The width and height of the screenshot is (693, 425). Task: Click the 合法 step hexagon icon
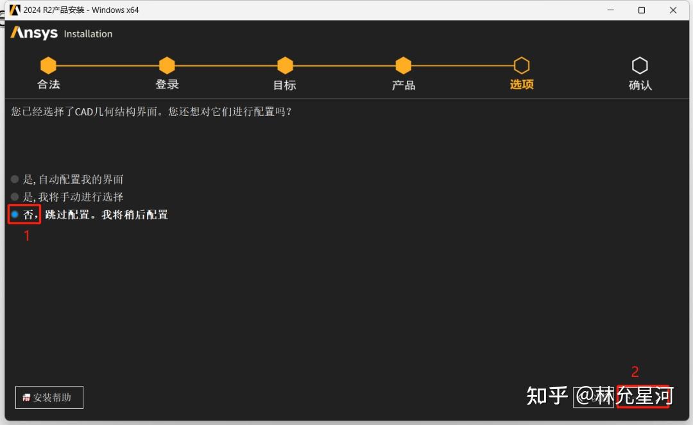[x=48, y=65]
